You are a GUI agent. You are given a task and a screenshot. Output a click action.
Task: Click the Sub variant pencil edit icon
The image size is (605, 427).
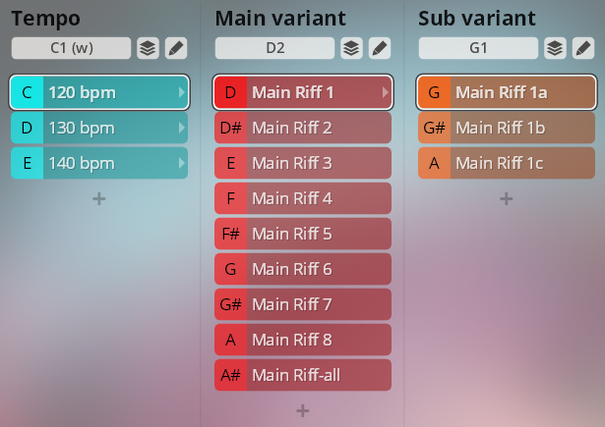click(x=582, y=48)
